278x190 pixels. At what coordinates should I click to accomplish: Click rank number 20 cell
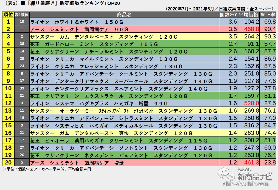tap(8, 163)
